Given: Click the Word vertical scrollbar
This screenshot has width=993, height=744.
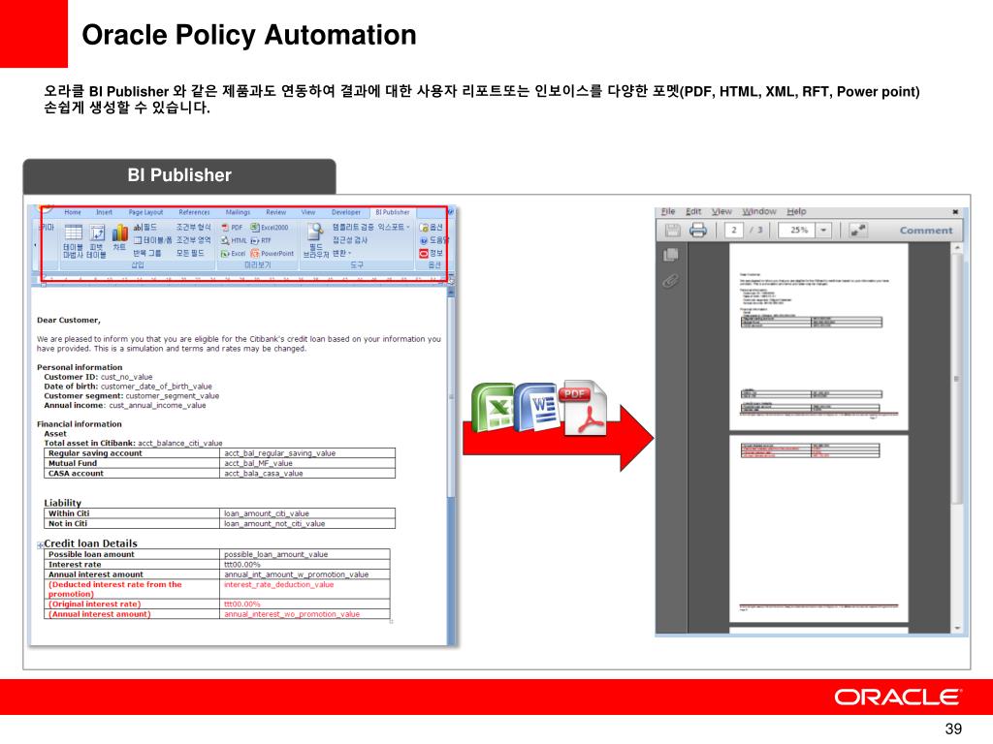Looking at the screenshot, I should (451, 398).
